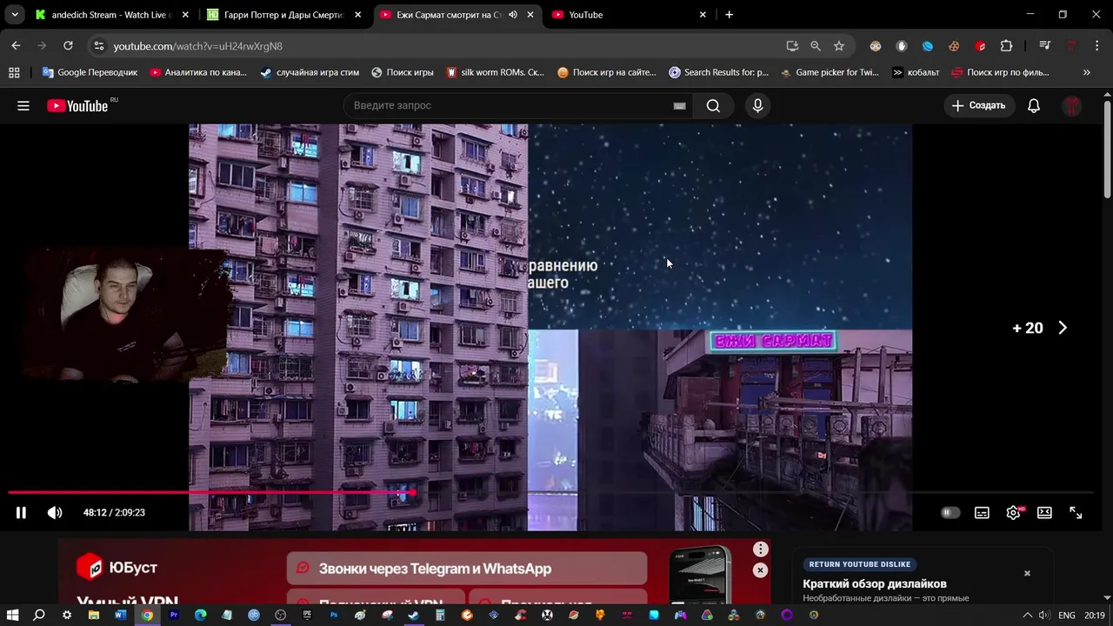
Task: Open the Windows Start menu
Action: click(x=13, y=616)
